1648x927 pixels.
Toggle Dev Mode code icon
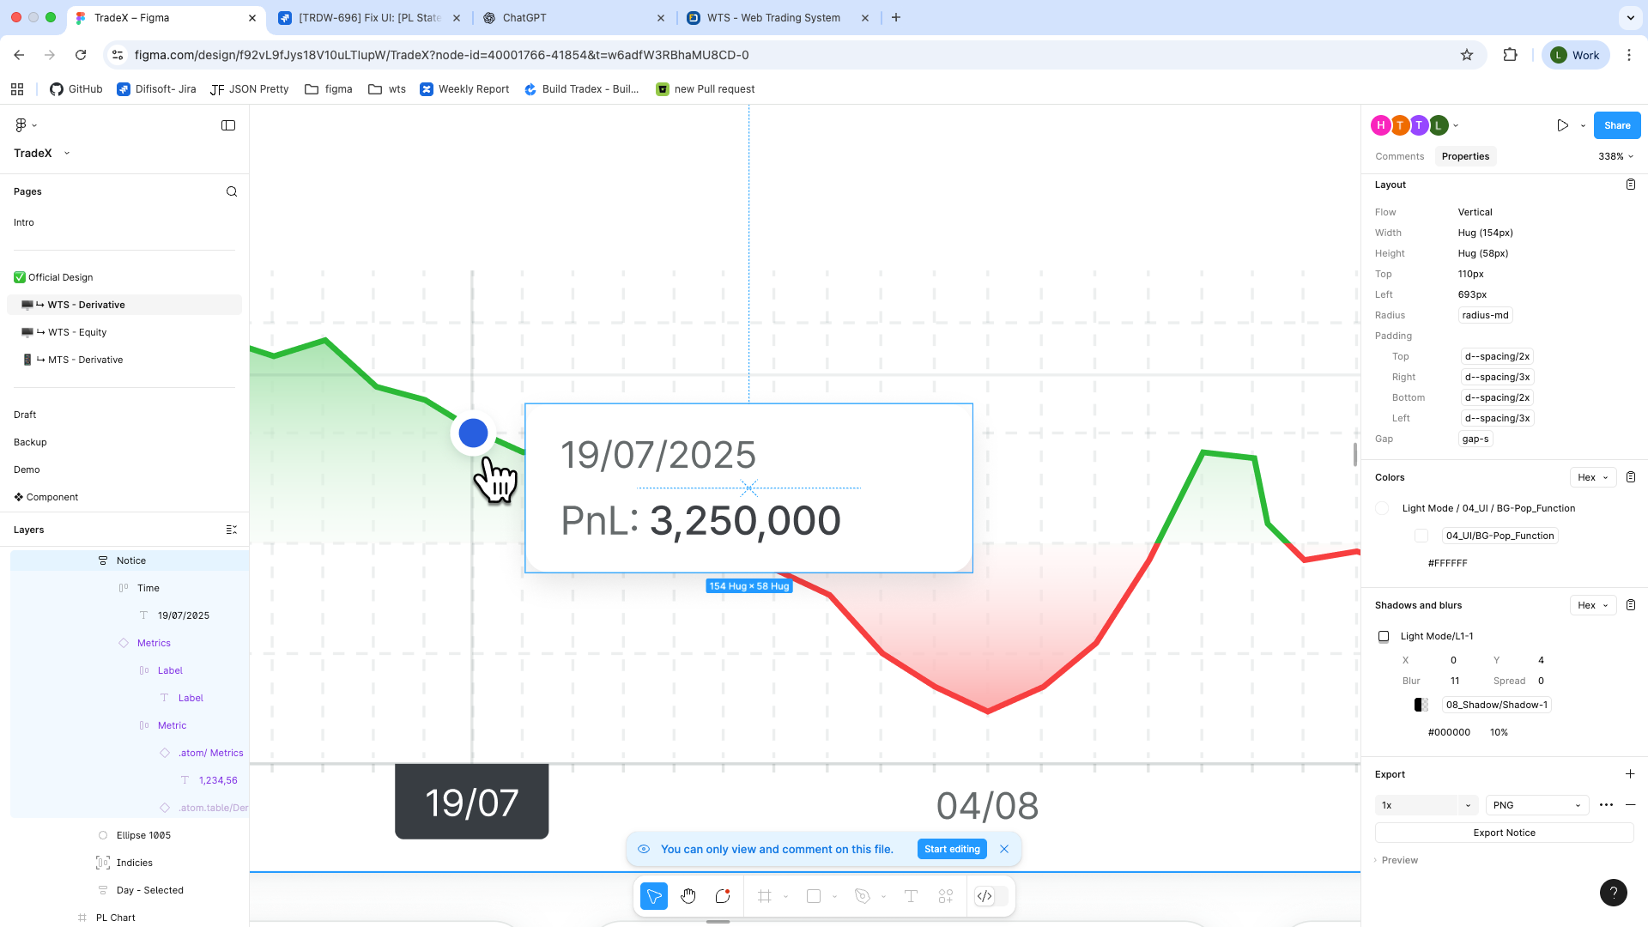(985, 896)
